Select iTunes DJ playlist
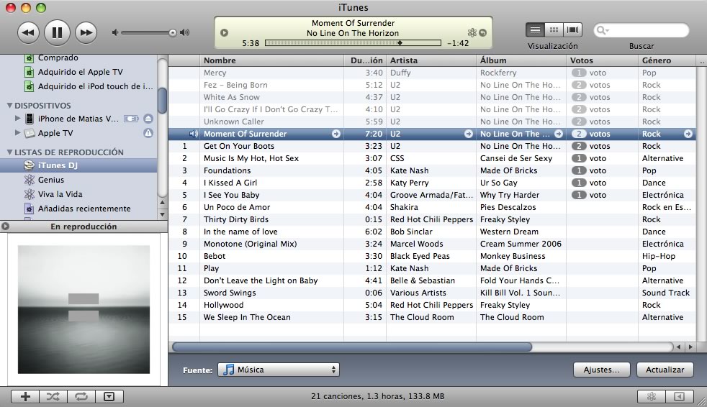Image resolution: width=707 pixels, height=407 pixels. click(78, 165)
